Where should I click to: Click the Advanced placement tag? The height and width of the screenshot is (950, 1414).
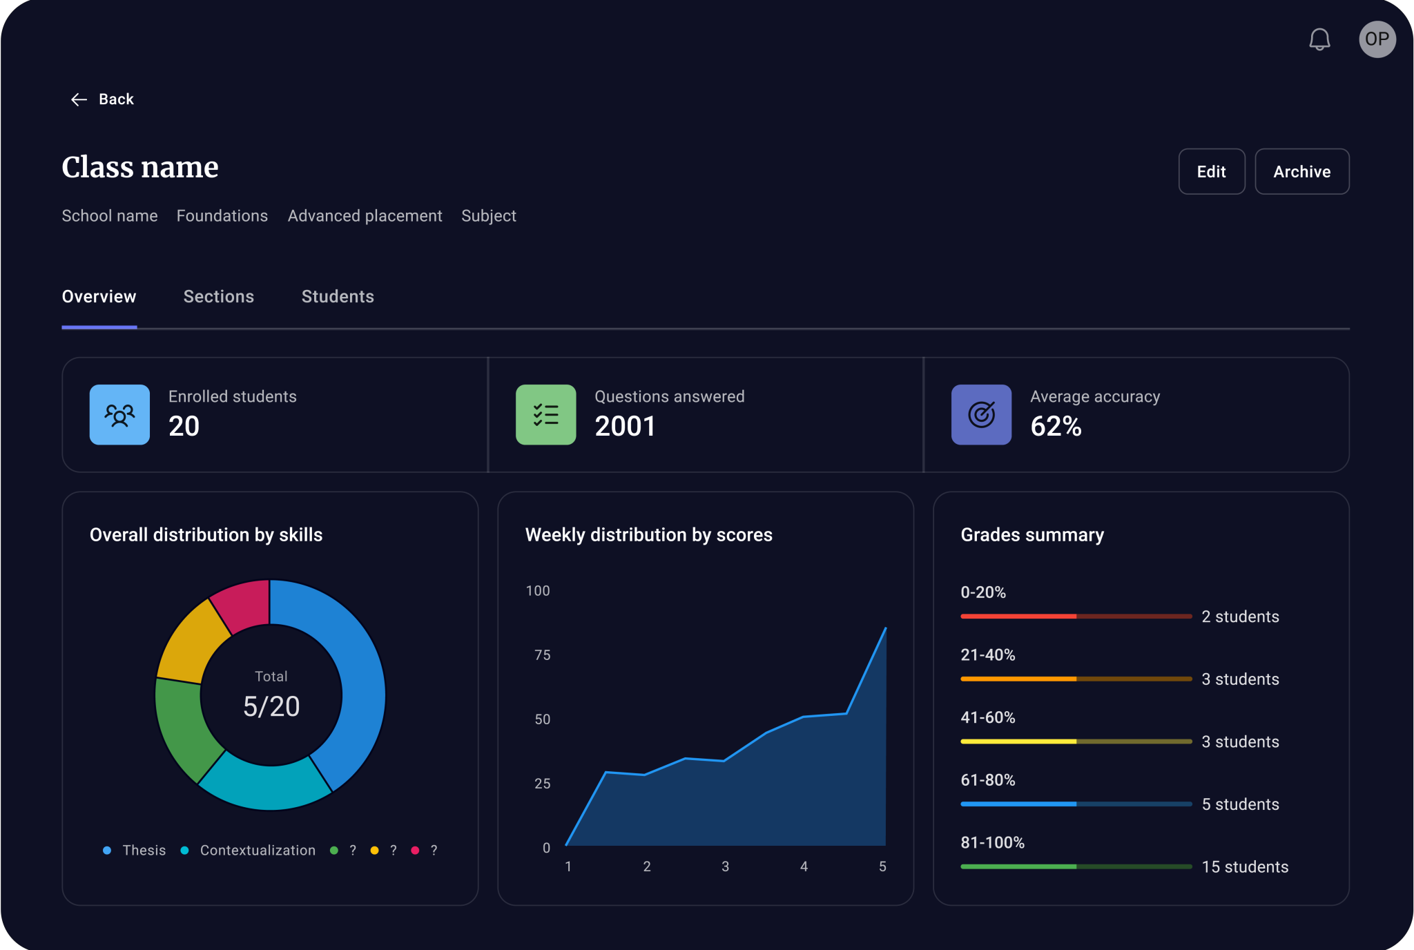[365, 216]
